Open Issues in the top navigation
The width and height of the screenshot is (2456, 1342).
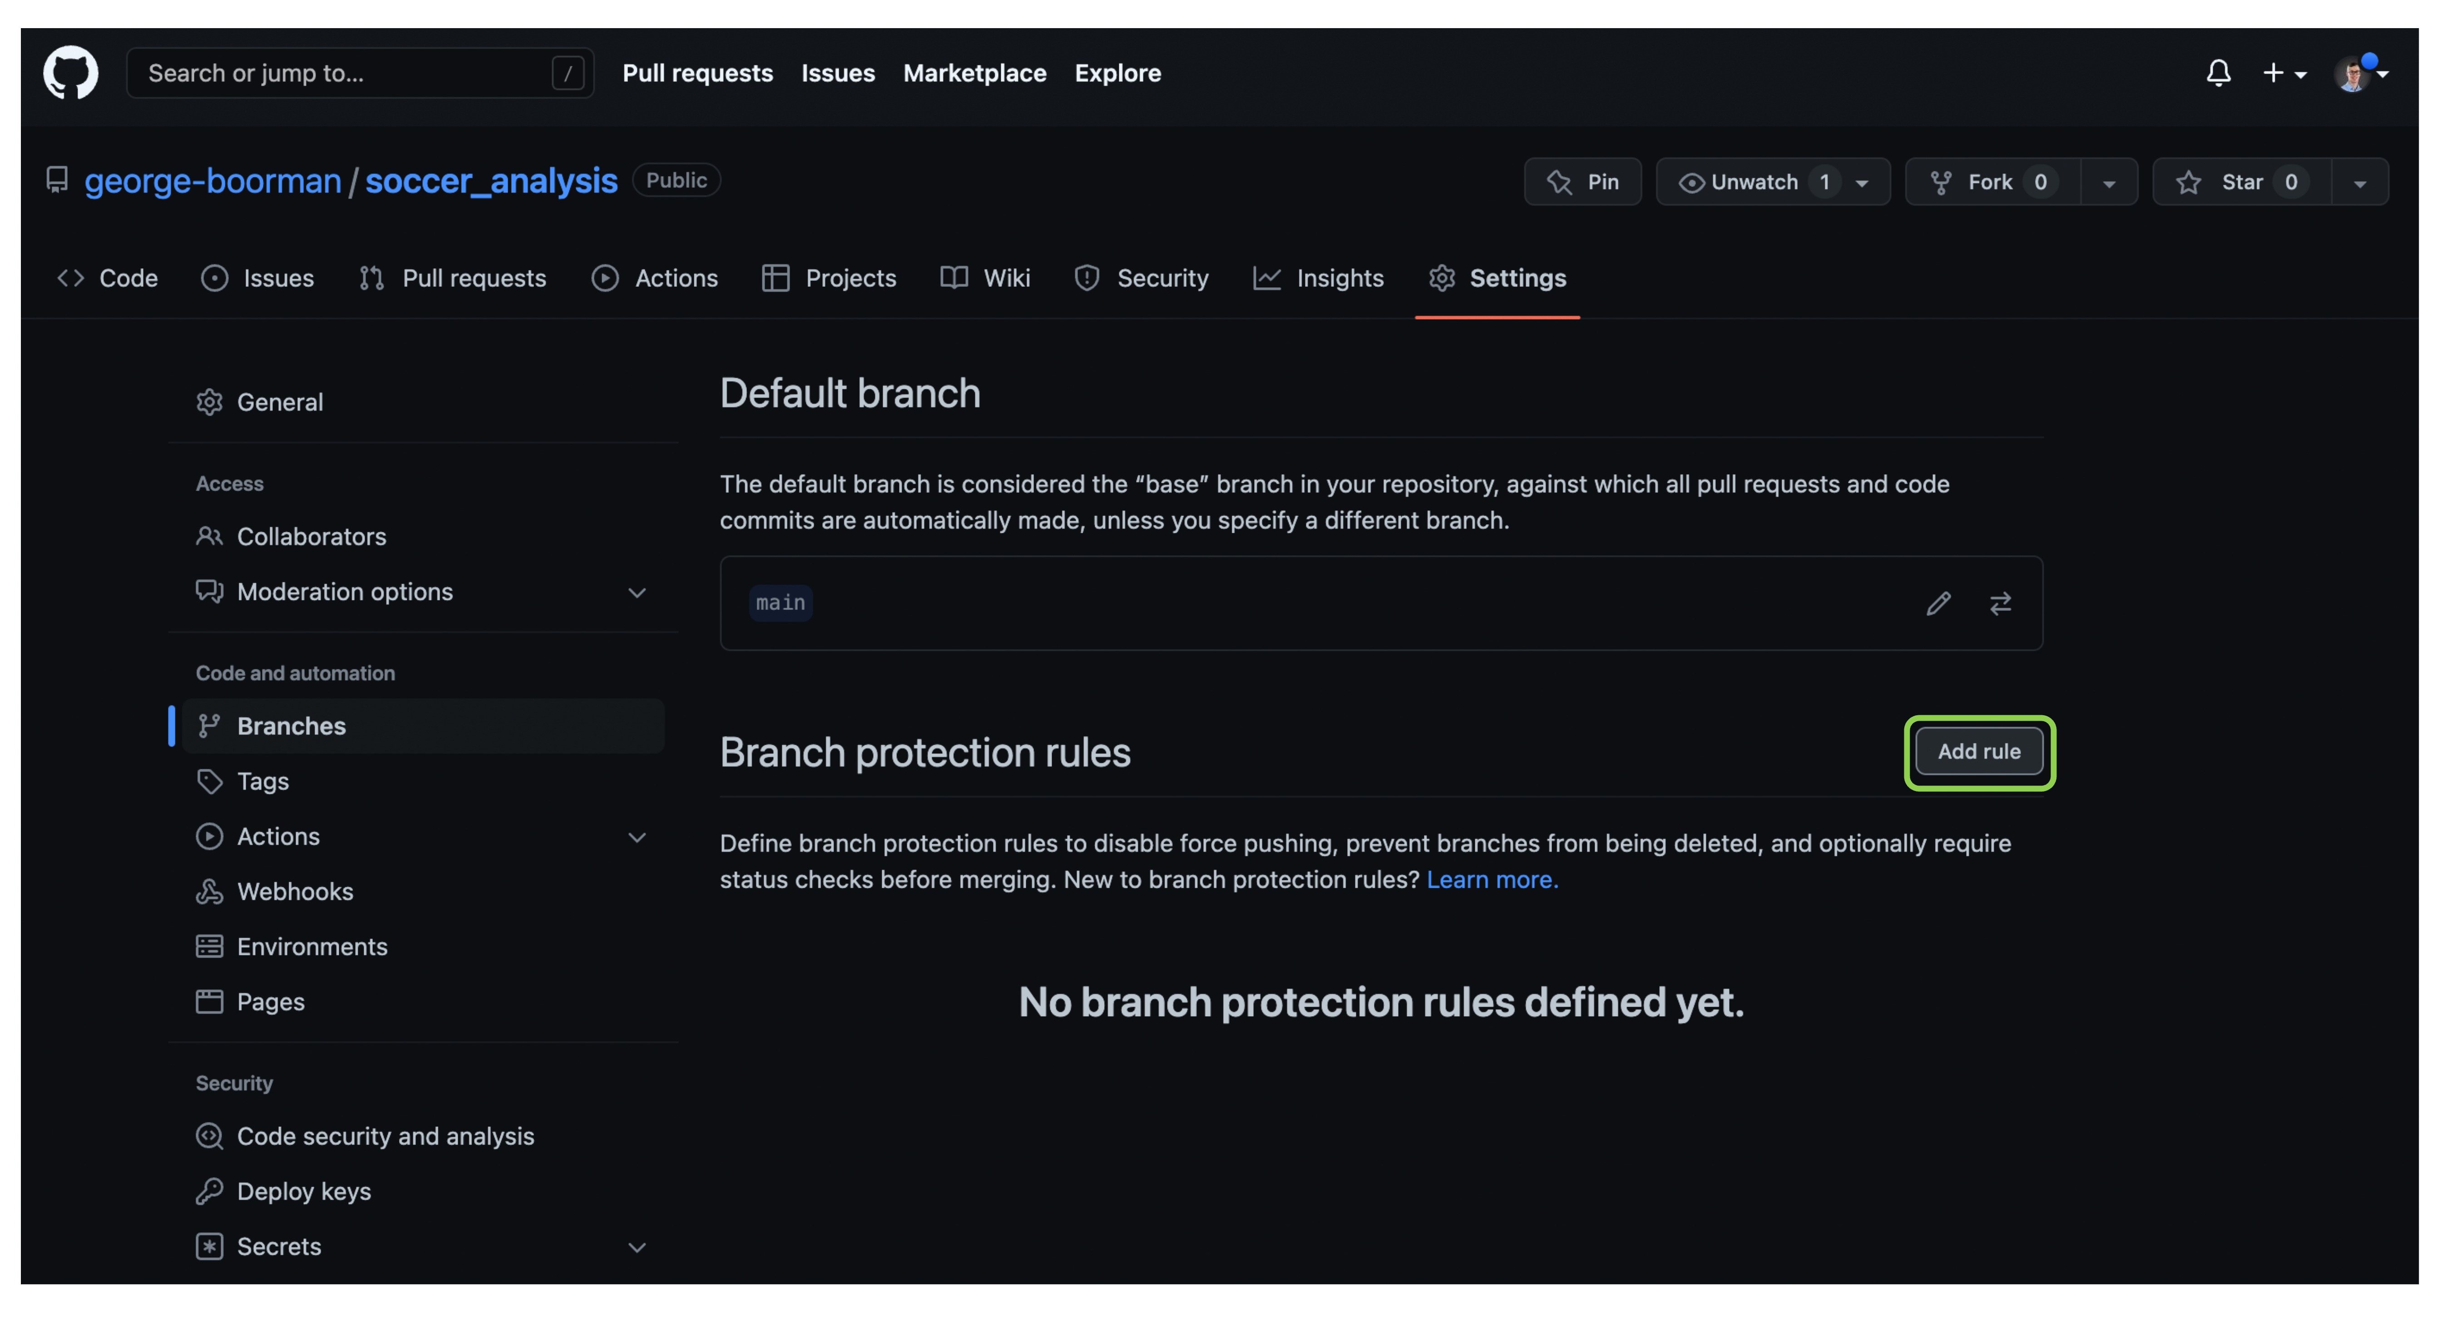click(x=838, y=74)
